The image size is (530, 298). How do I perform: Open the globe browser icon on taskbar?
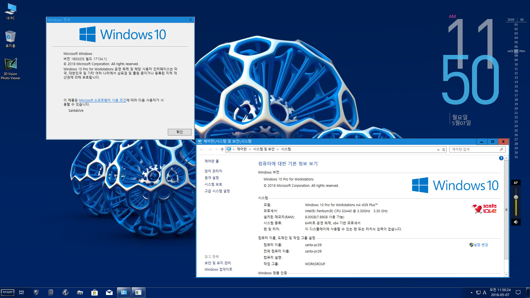(x=65, y=292)
